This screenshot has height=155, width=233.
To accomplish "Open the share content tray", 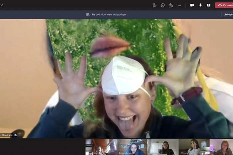I will tap(208, 5).
